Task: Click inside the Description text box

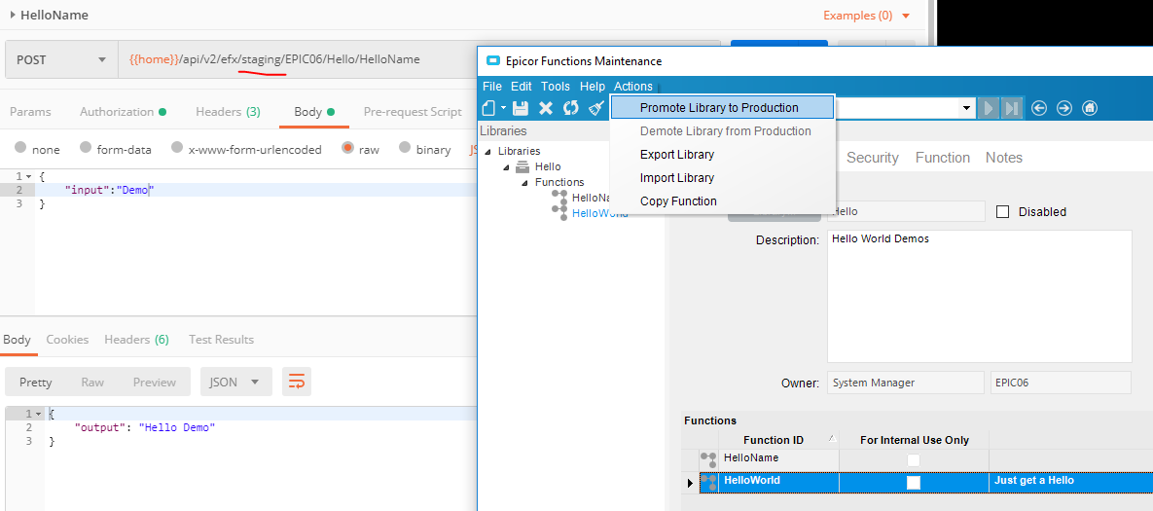Action: click(980, 296)
